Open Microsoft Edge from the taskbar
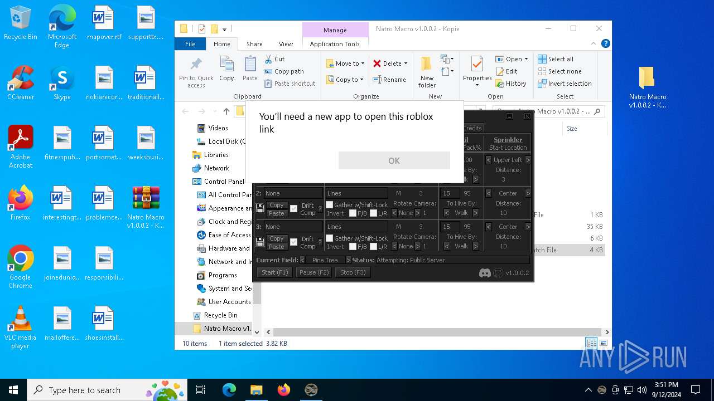714x401 pixels. 229,390
